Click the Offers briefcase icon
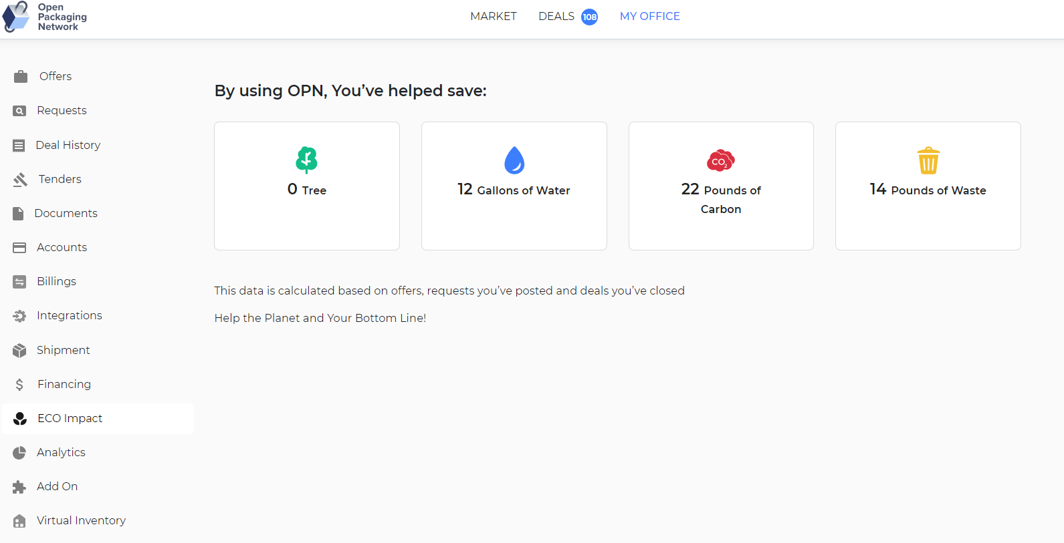This screenshot has height=543, width=1064. [21, 77]
